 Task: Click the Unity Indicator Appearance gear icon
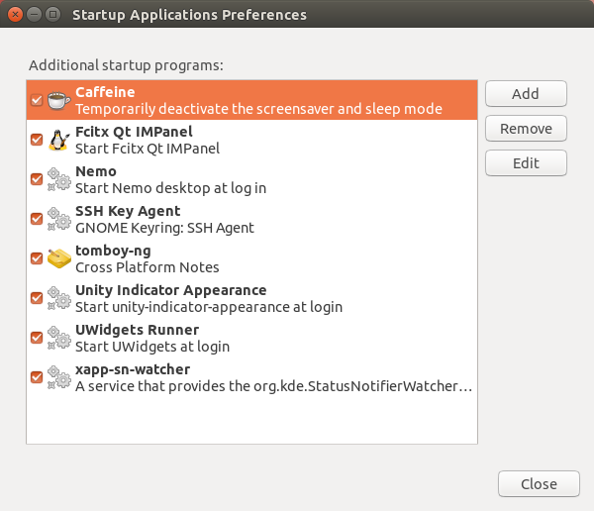[58, 298]
